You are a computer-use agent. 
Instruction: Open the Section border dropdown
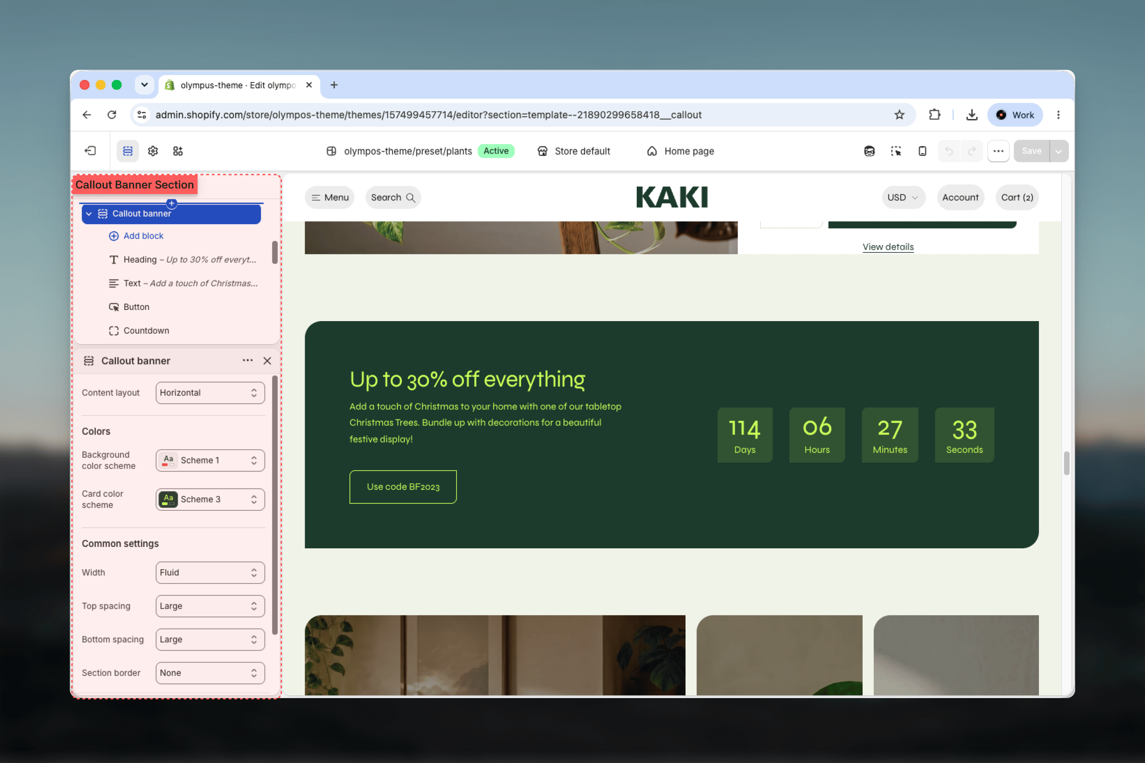tap(210, 673)
